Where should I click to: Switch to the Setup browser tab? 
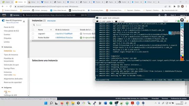33,2
